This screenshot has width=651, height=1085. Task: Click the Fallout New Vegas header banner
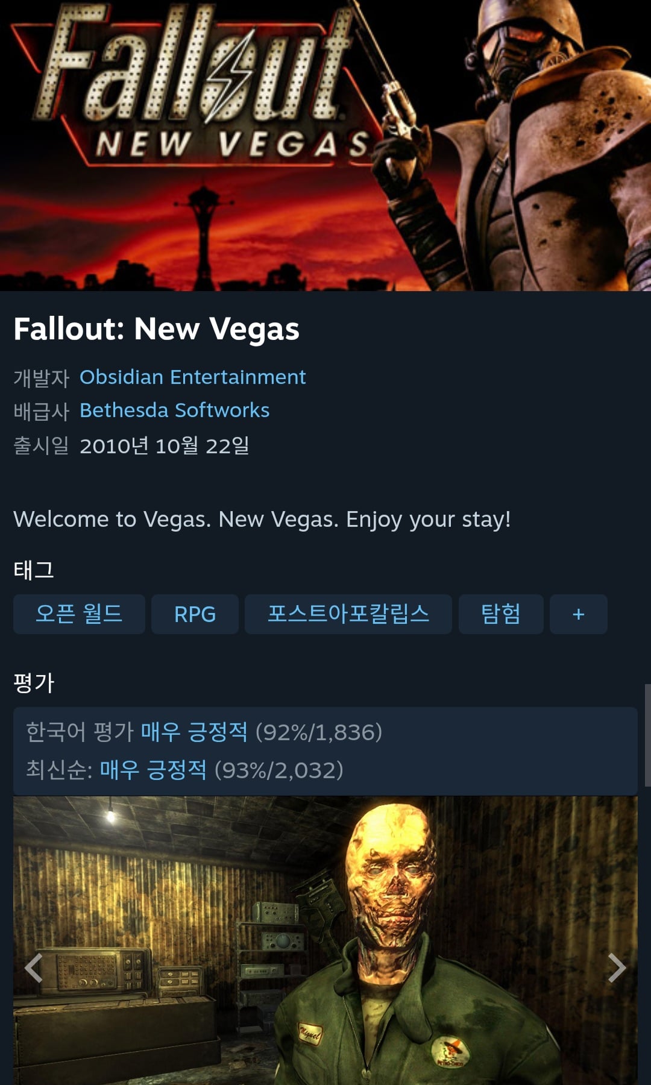[325, 145]
